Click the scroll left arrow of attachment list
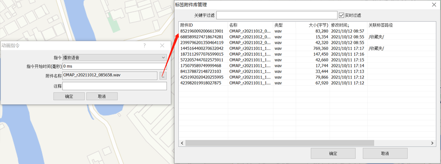441x164 pixels. 182,143
